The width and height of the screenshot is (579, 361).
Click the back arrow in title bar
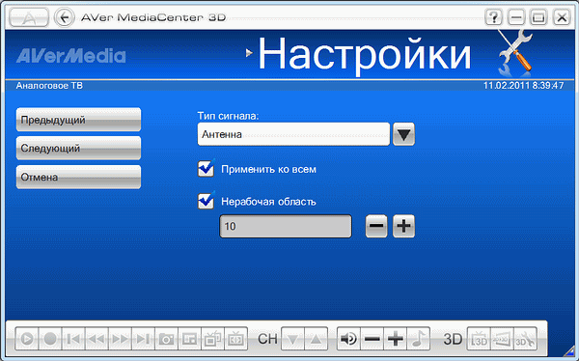pos(65,17)
